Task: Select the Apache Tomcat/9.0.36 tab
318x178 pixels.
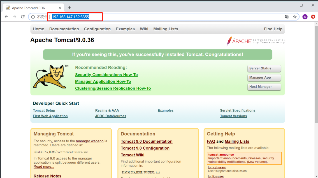Action: [33, 8]
